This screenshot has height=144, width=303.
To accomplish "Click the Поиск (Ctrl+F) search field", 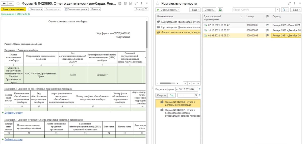I will click(x=254, y=10).
